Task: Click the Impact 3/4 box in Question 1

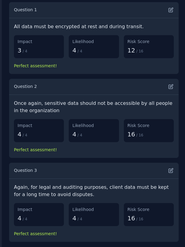Action: (39, 47)
